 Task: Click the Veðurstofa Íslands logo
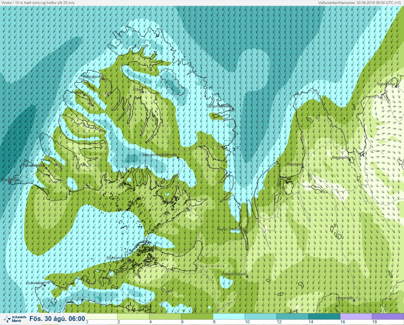pyautogui.click(x=15, y=319)
